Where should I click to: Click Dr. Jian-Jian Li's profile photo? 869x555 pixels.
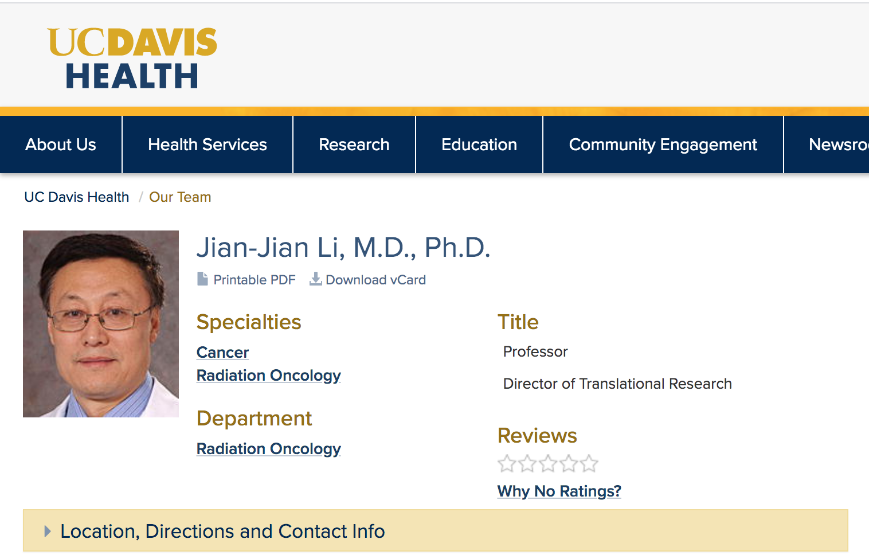[101, 324]
